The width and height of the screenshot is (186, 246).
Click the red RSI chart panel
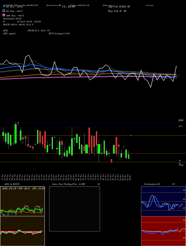[x=163, y=231]
